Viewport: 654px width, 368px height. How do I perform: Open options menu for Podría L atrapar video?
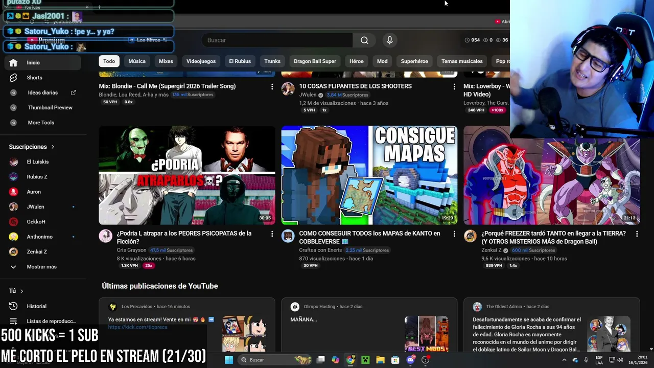(x=272, y=234)
